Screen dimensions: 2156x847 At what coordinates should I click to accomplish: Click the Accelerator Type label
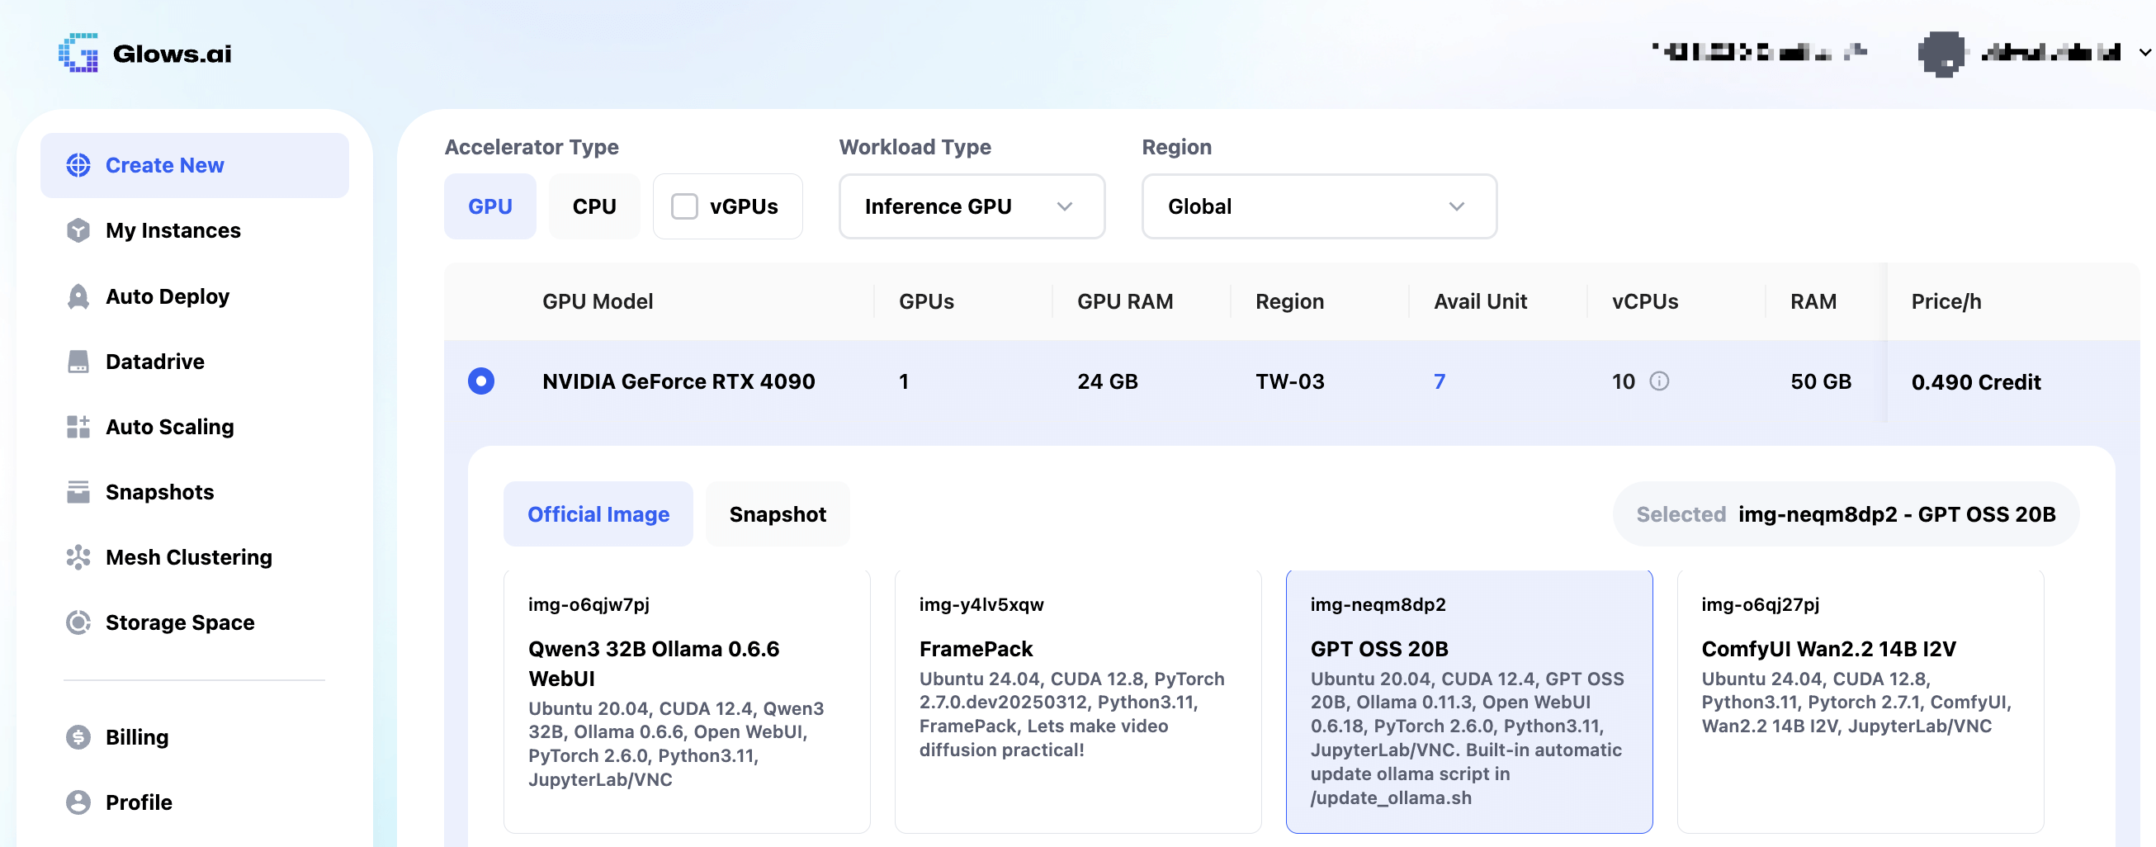(532, 147)
